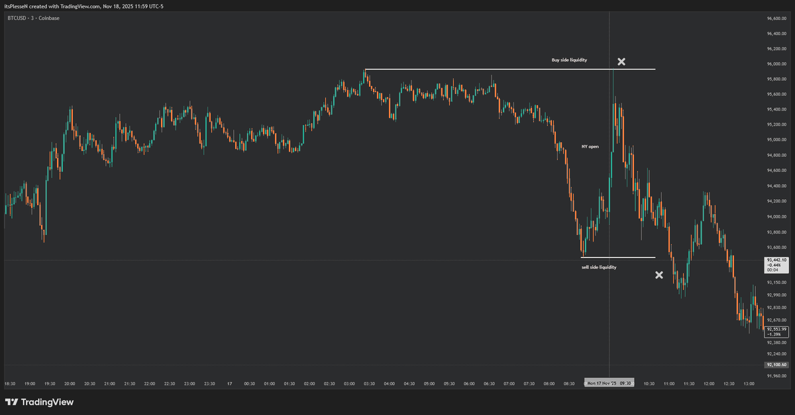
Task: Click the 'itsPlesseN created with TradingView.com' header text
Action: 52,6
